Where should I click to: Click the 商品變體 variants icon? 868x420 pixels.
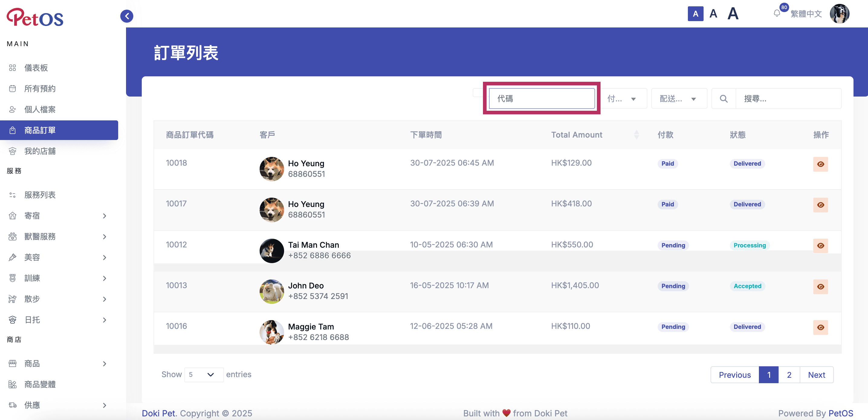point(12,384)
